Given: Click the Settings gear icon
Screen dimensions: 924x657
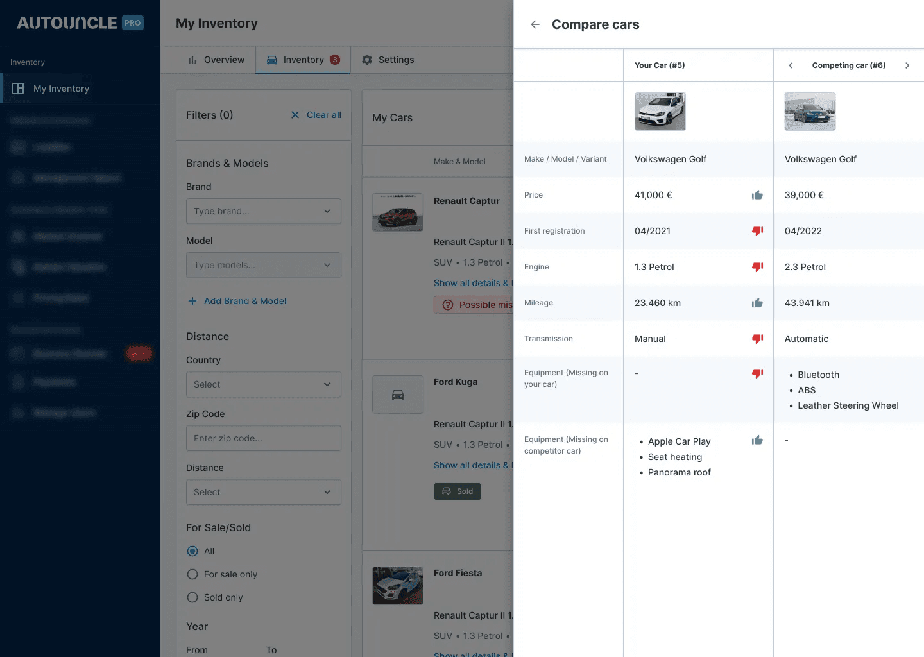Looking at the screenshot, I should 367,60.
